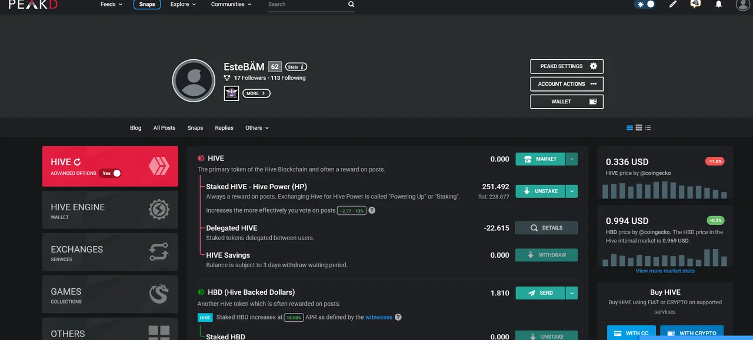Open the Blog tab
This screenshot has width=753, height=340.
136,128
